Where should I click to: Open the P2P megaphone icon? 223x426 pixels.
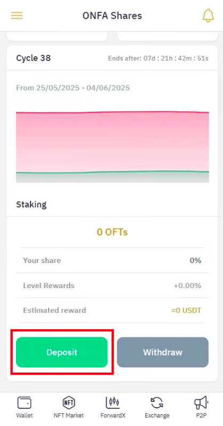pyautogui.click(x=201, y=402)
